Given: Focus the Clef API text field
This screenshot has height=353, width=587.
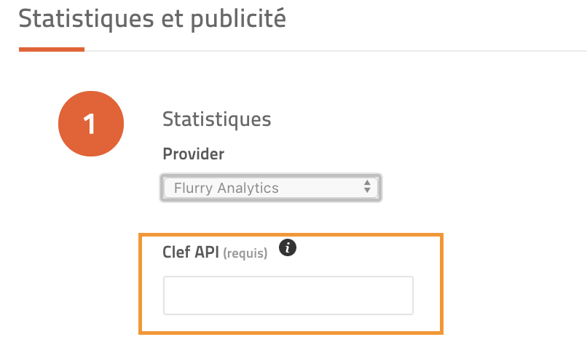Looking at the screenshot, I should pyautogui.click(x=288, y=296).
